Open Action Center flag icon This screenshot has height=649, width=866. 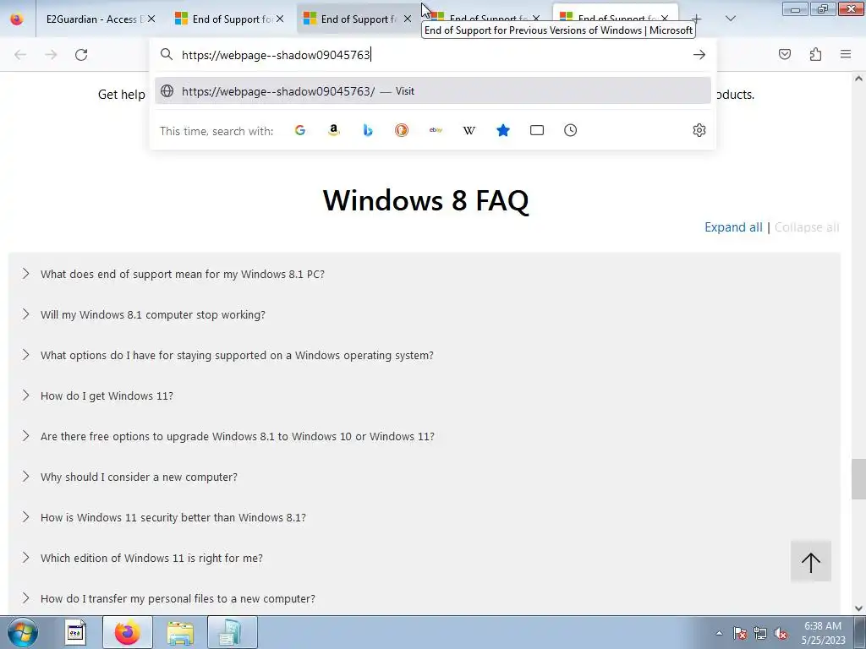[x=740, y=633]
